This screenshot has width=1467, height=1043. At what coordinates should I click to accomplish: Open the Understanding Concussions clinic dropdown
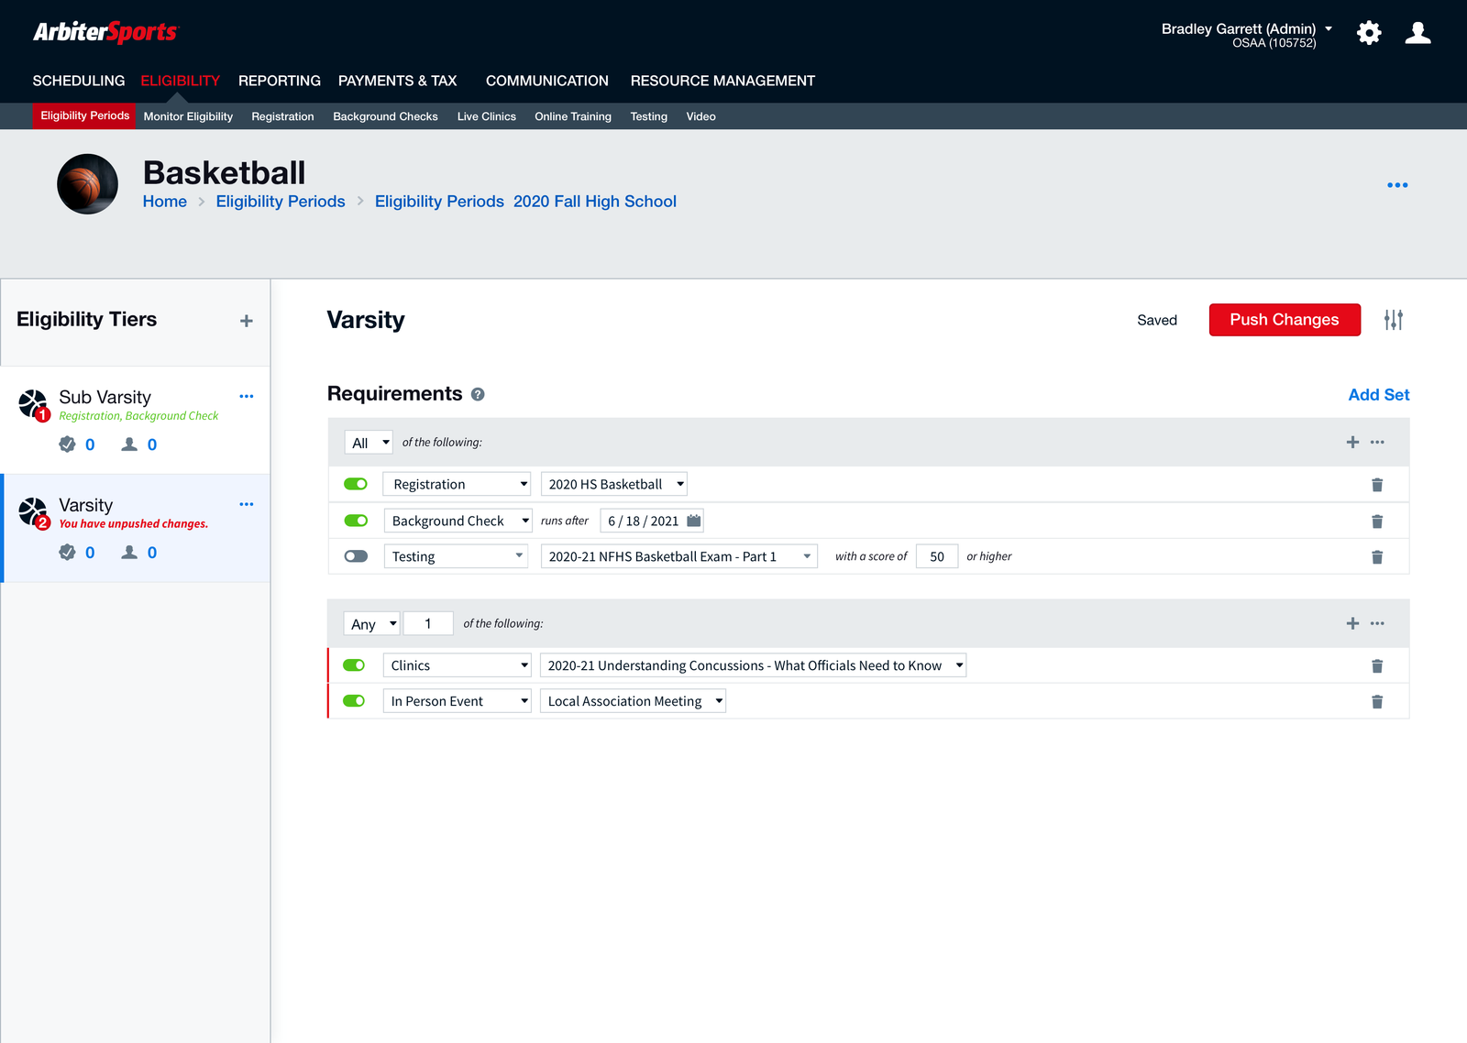(x=754, y=665)
